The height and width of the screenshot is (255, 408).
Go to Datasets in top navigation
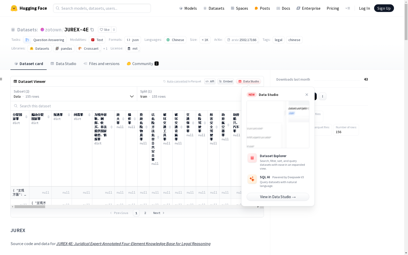(x=214, y=8)
